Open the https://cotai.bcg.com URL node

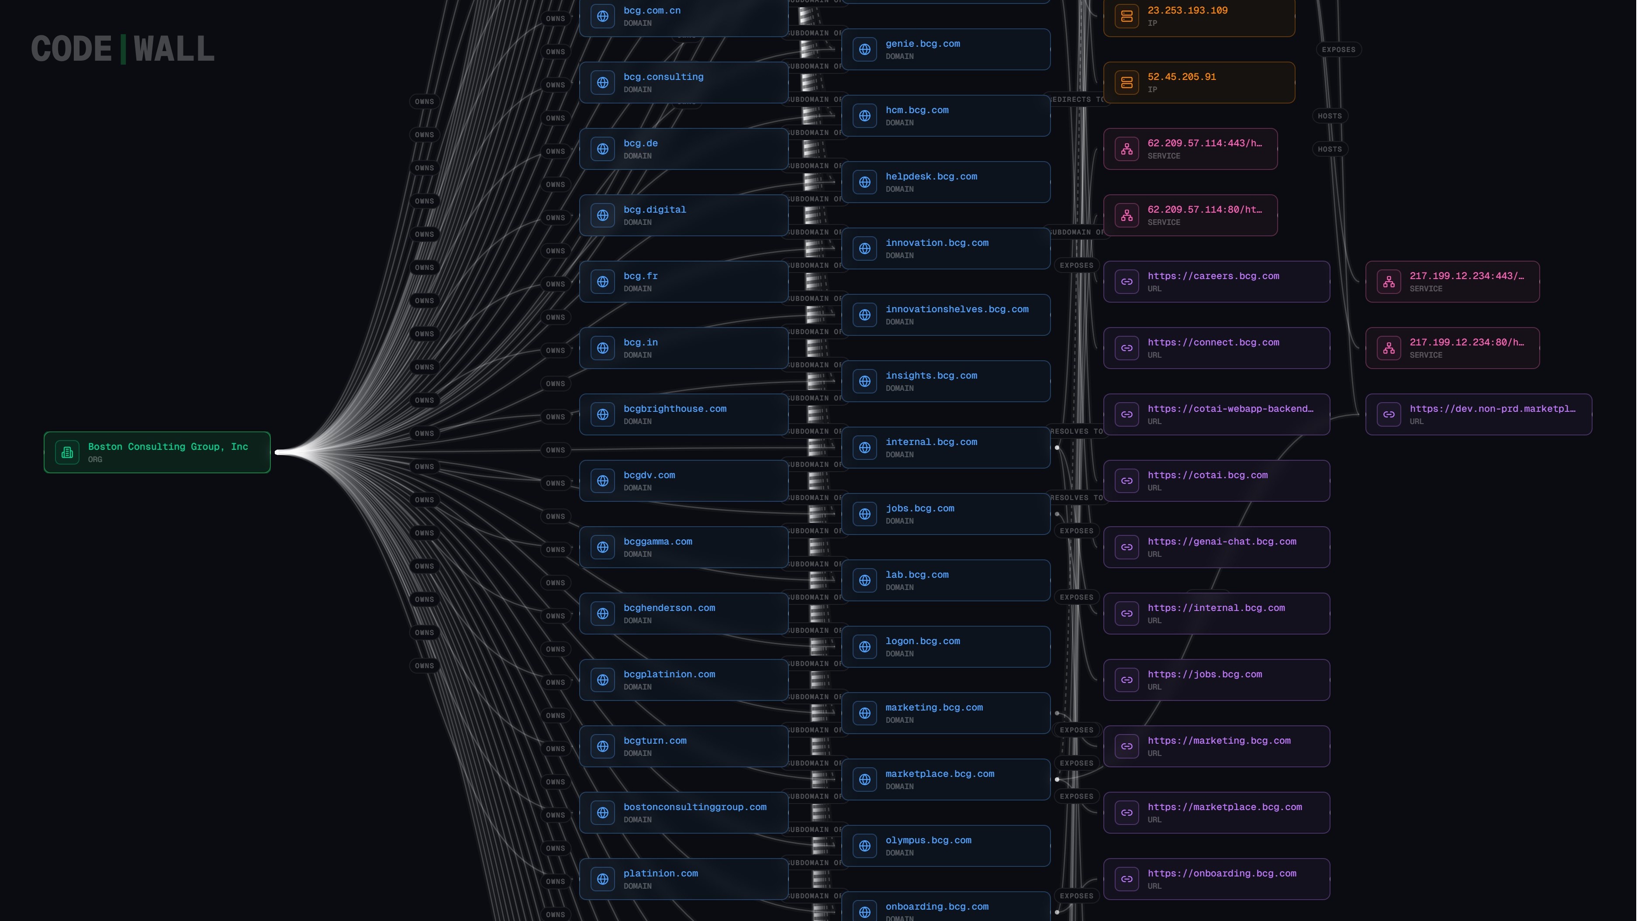pos(1216,481)
